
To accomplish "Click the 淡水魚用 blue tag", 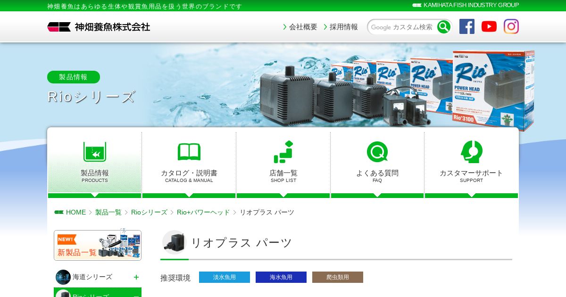I will click(225, 277).
